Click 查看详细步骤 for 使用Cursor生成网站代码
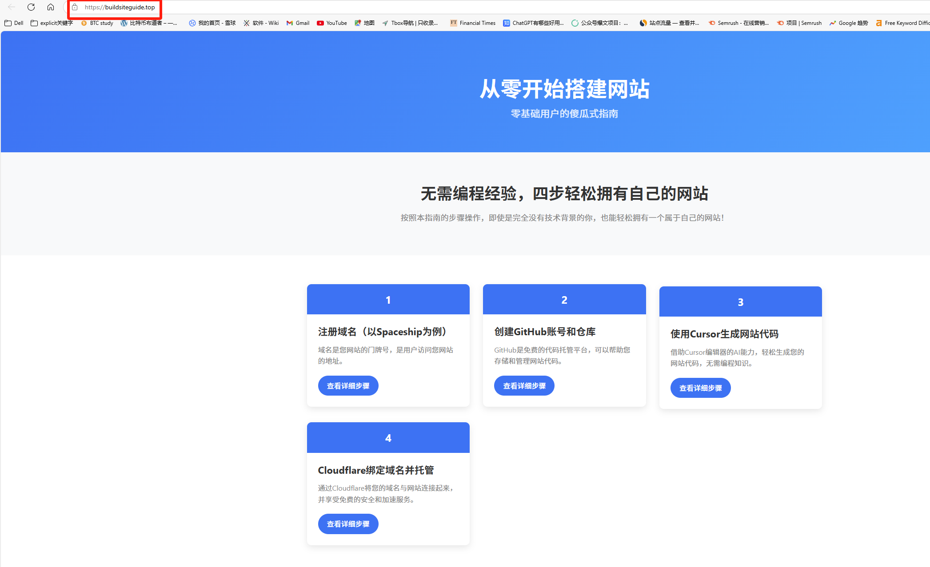 click(x=700, y=388)
